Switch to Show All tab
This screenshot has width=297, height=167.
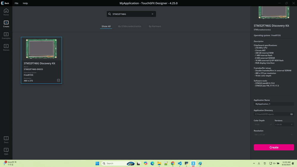click(x=106, y=26)
